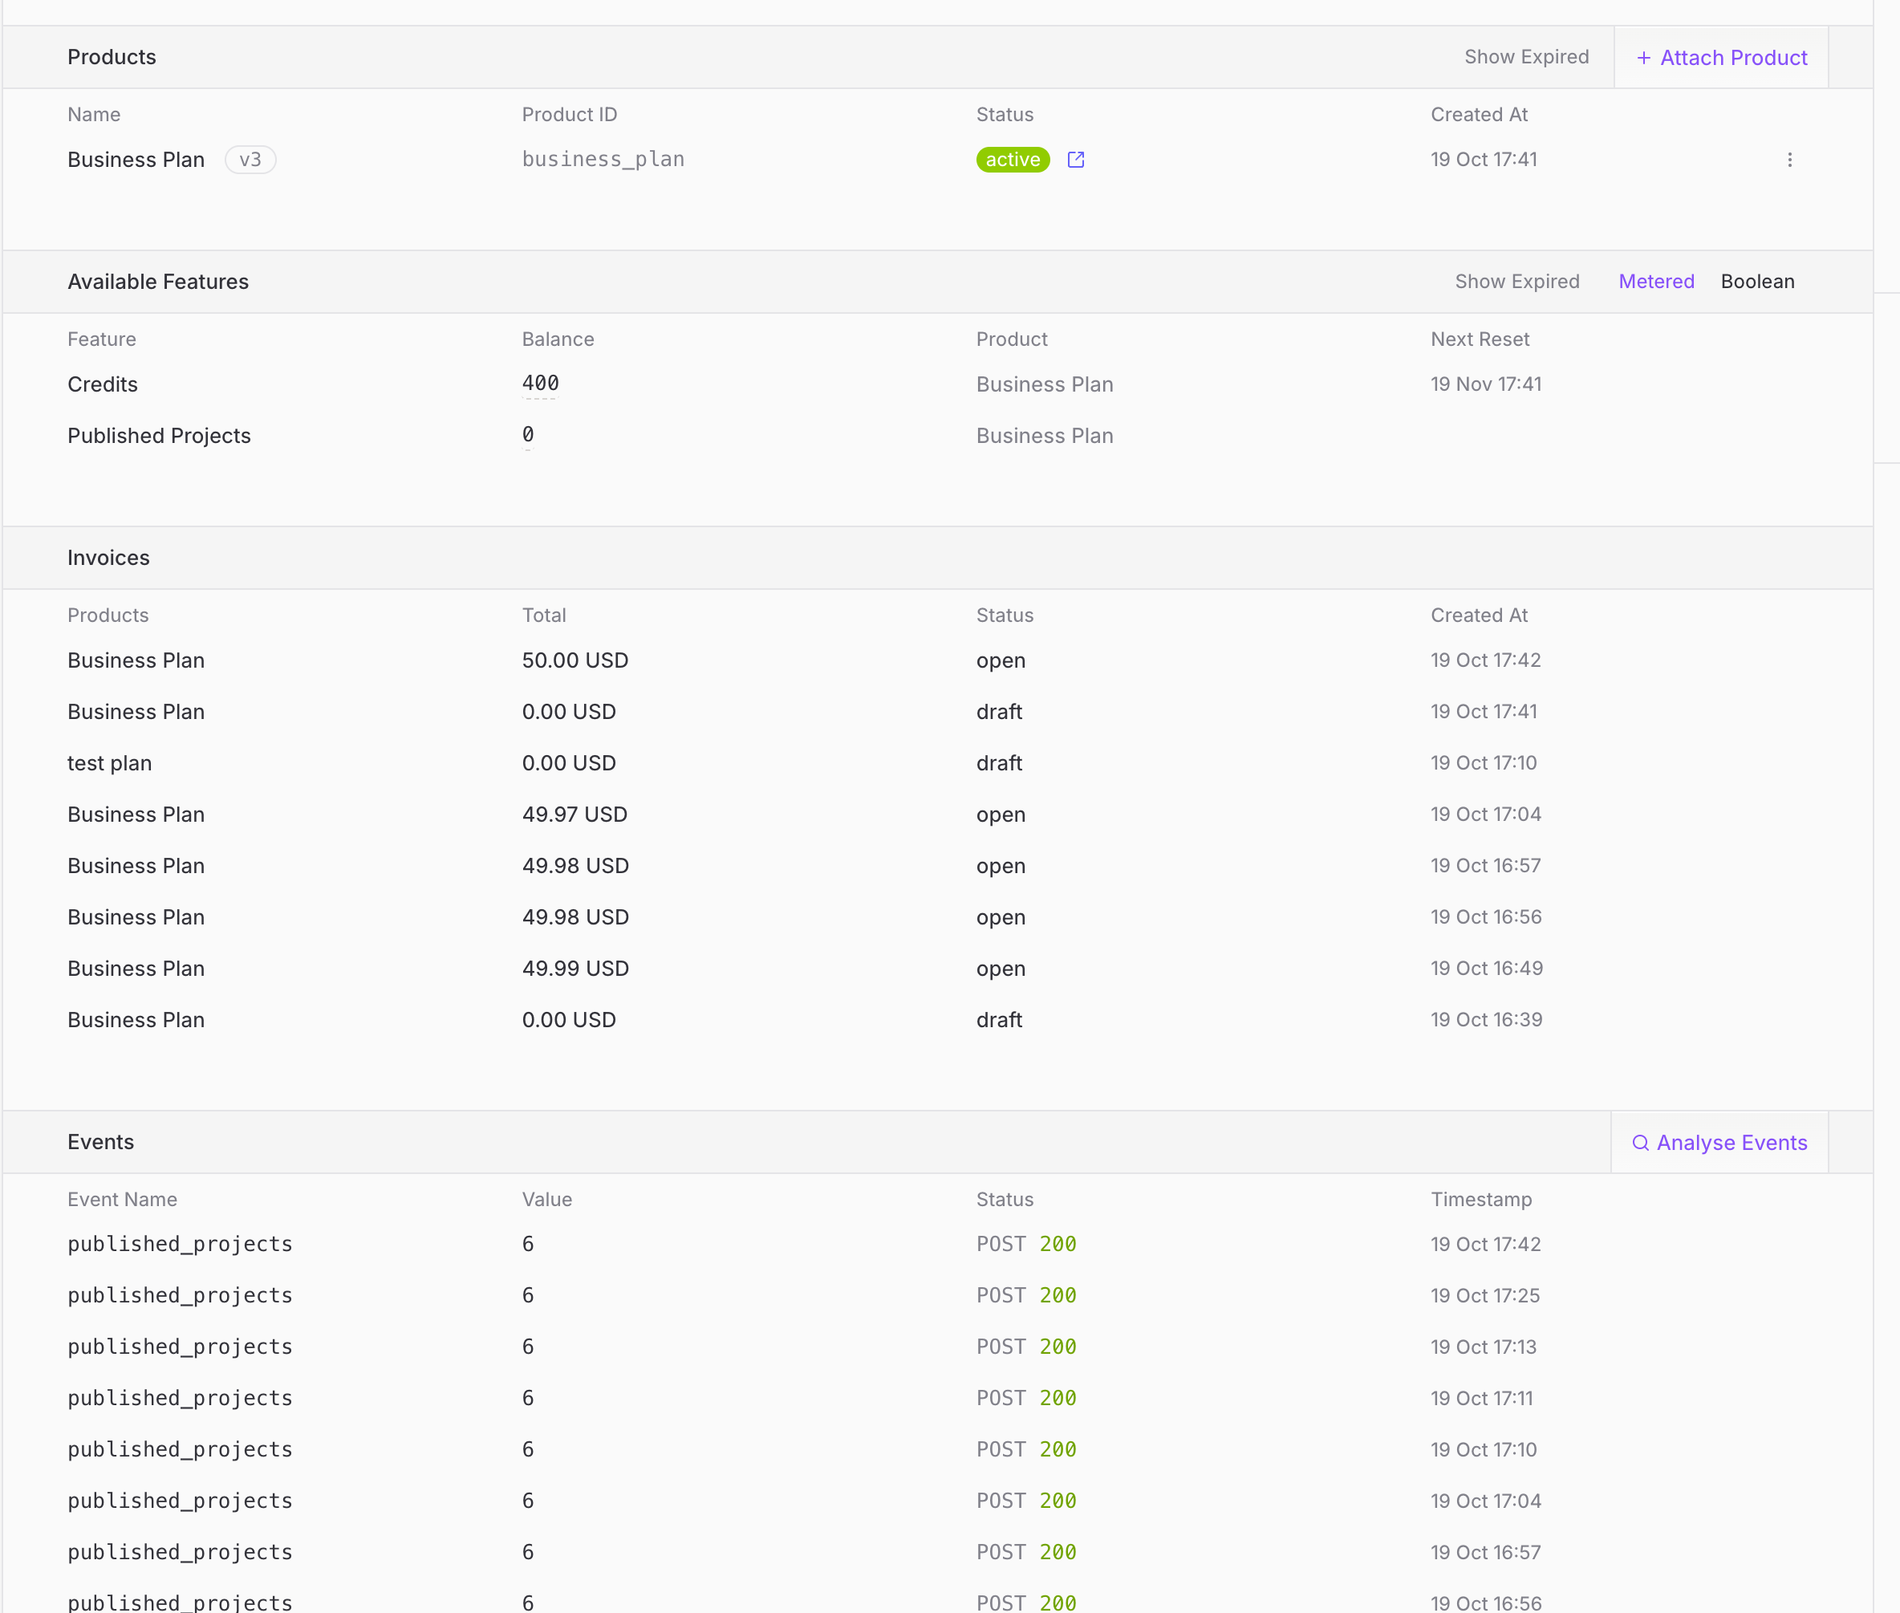Open the external link icon beside active status
Viewport: 1900px width, 1613px height.
click(x=1075, y=160)
